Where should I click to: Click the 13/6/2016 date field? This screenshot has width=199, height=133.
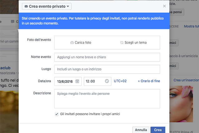[x=68, y=81]
